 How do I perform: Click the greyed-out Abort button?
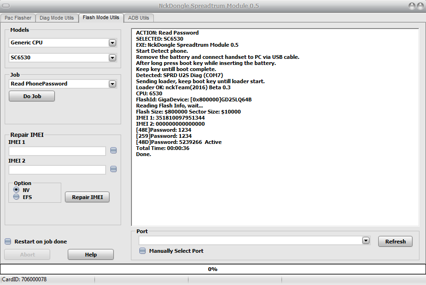point(27,255)
